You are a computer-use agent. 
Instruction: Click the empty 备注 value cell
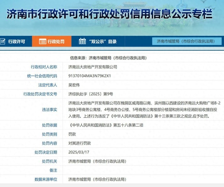click(141, 170)
